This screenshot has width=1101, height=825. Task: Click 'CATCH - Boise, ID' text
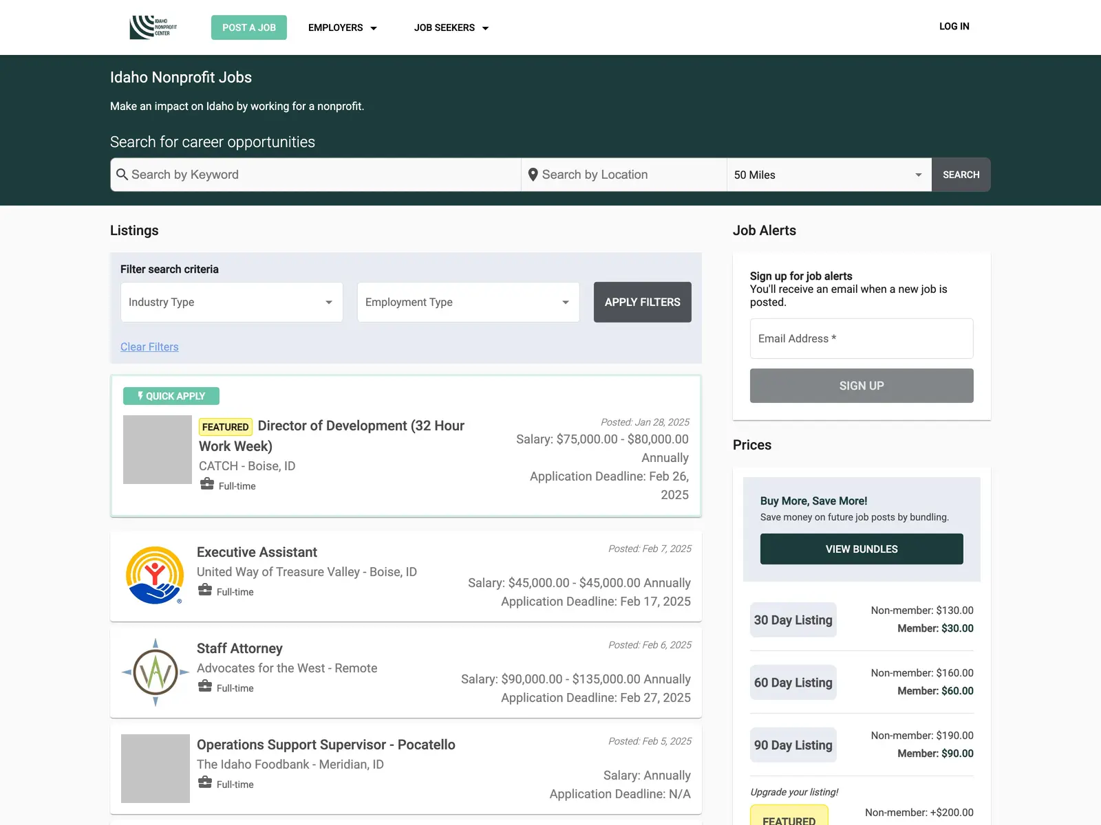point(247,466)
